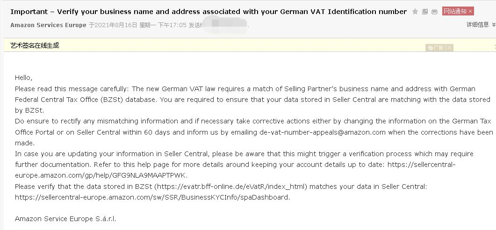Open the sellercentral help page GFG9NLA9MAAPTPWK link
This screenshot has height=230, width=496.
pos(235,170)
